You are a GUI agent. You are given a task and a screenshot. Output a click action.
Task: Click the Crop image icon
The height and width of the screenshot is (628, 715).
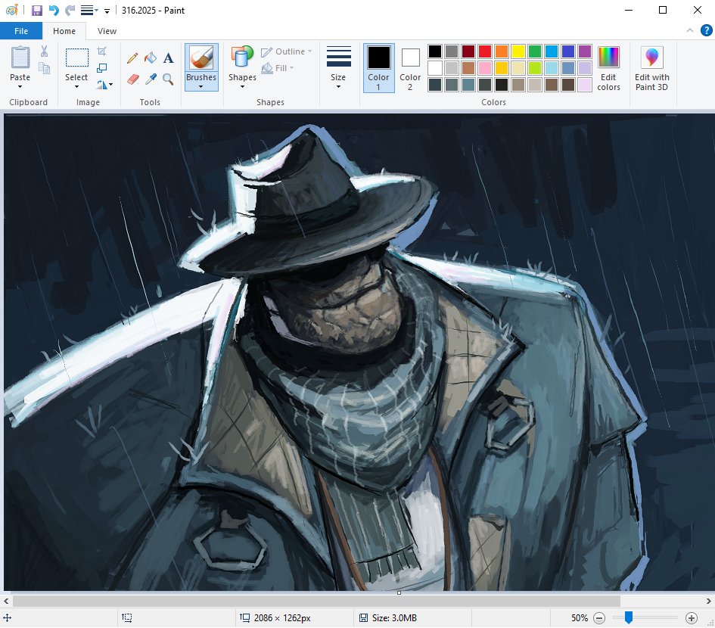(102, 51)
